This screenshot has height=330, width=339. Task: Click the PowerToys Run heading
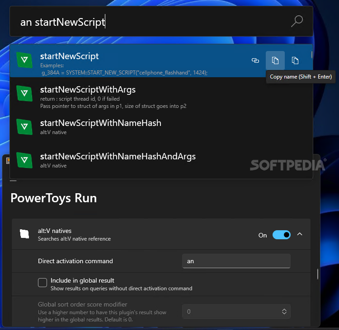tap(54, 198)
